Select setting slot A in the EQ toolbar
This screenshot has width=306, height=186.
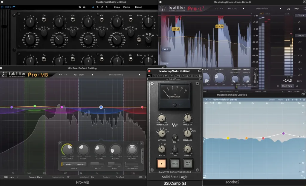(x=93, y=7)
